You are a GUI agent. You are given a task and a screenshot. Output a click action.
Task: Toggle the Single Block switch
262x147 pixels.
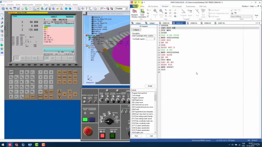[x=101, y=100]
